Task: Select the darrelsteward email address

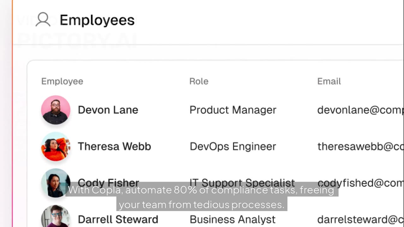Action: [360, 219]
